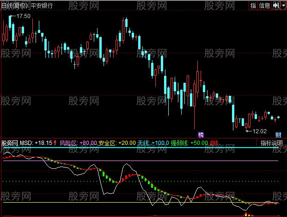287x217 pixels.
Task: Select the 强弱线 +50.00 legend label
Action: pos(189,143)
